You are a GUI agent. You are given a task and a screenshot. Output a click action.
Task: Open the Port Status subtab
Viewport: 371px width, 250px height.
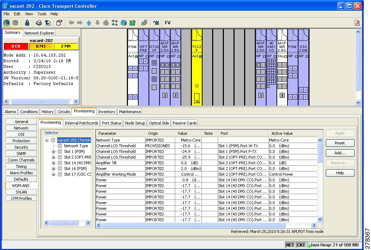click(112, 123)
